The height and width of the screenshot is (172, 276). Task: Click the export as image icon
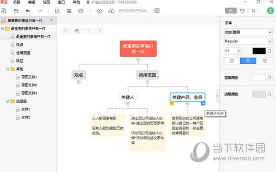coord(69,11)
